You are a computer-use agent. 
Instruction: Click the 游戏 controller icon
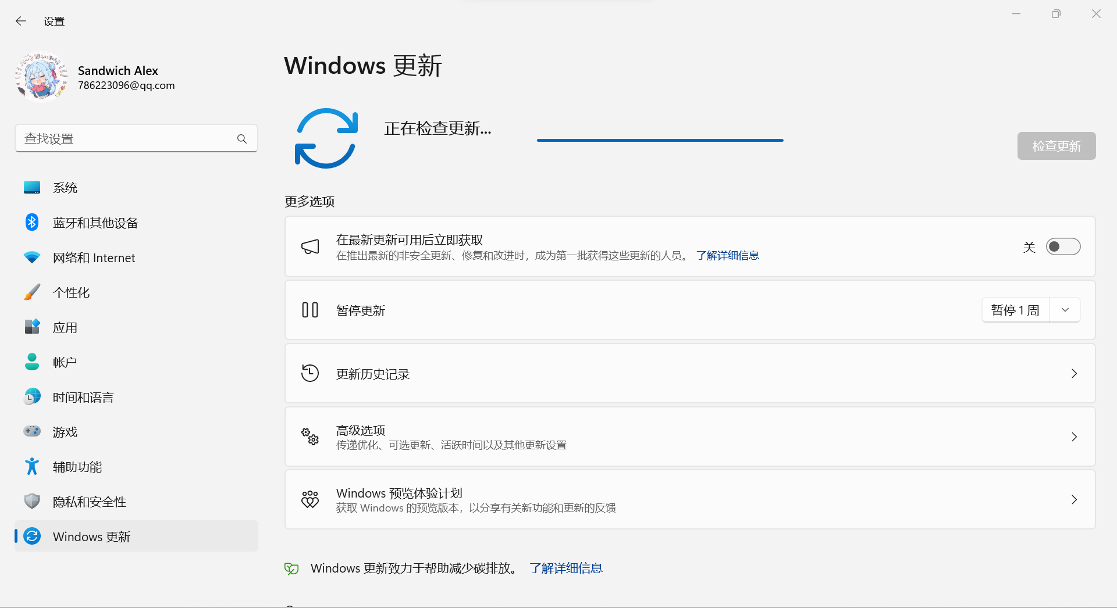pos(32,431)
